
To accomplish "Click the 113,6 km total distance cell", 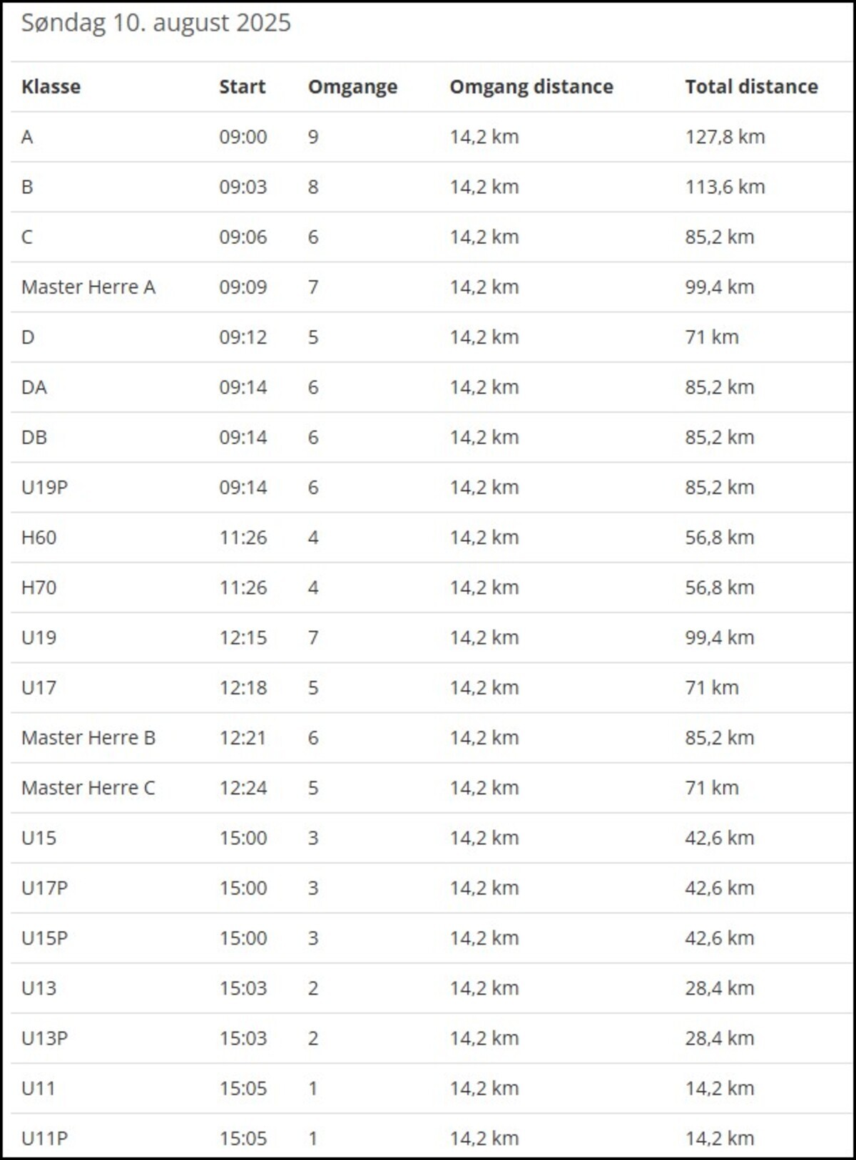I will coord(725,187).
